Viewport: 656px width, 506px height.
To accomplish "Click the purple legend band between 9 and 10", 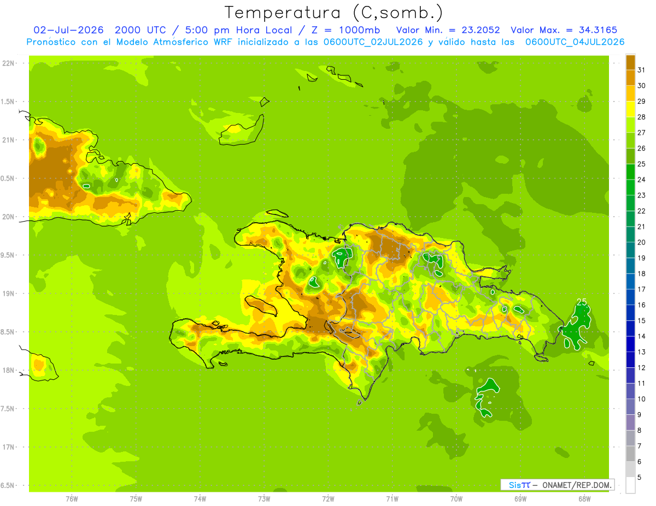I will [x=630, y=407].
